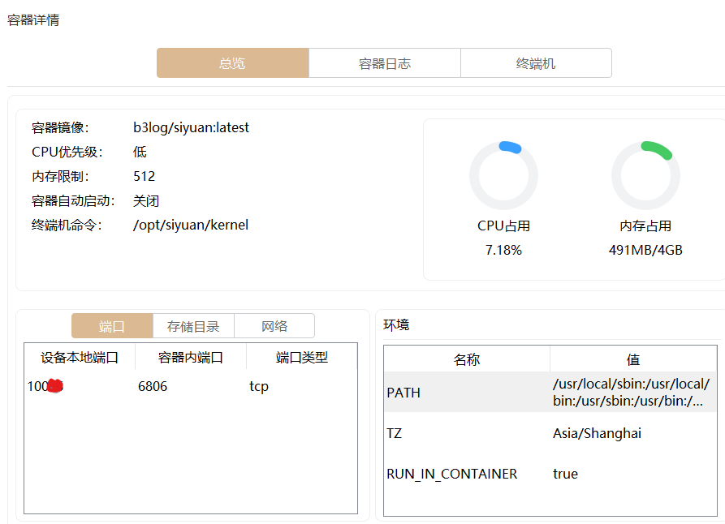
Task: Click the 名称 column header in environment table
Action: click(467, 359)
